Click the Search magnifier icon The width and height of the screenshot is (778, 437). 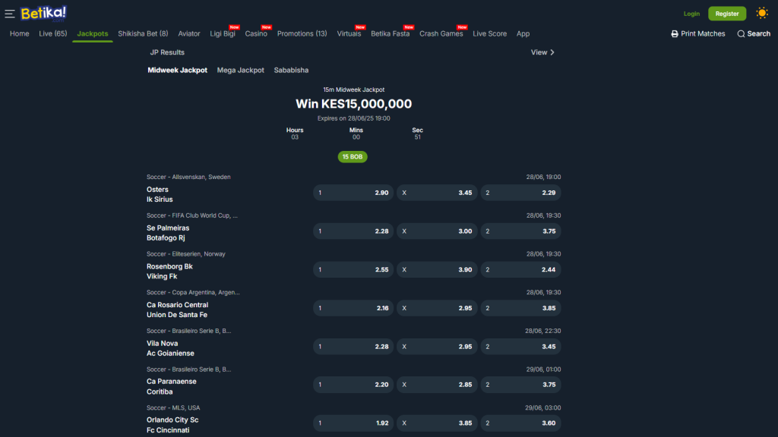pyautogui.click(x=741, y=33)
